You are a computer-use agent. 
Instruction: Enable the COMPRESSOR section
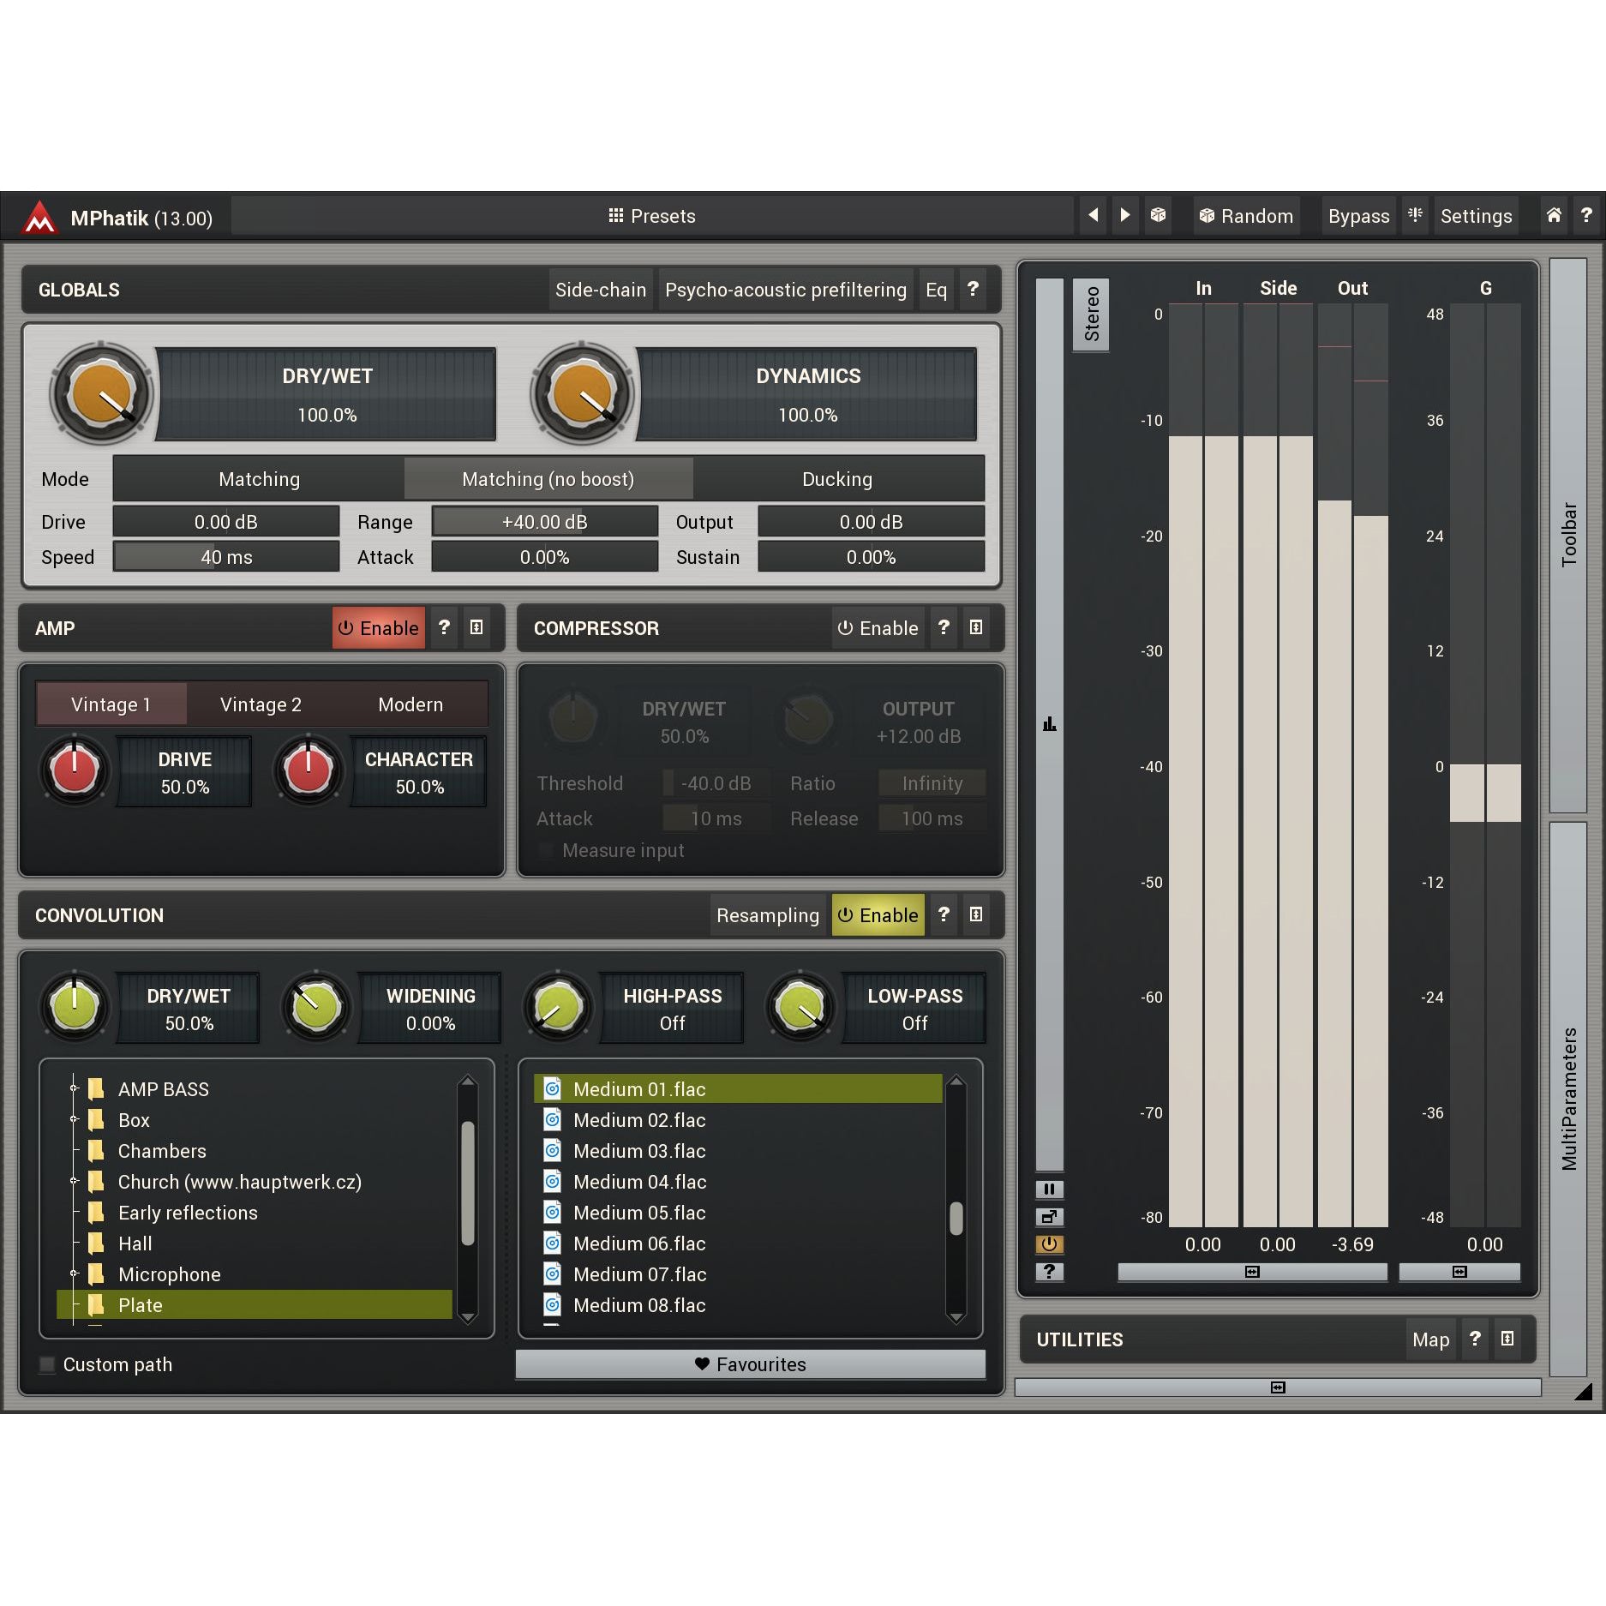(x=878, y=627)
